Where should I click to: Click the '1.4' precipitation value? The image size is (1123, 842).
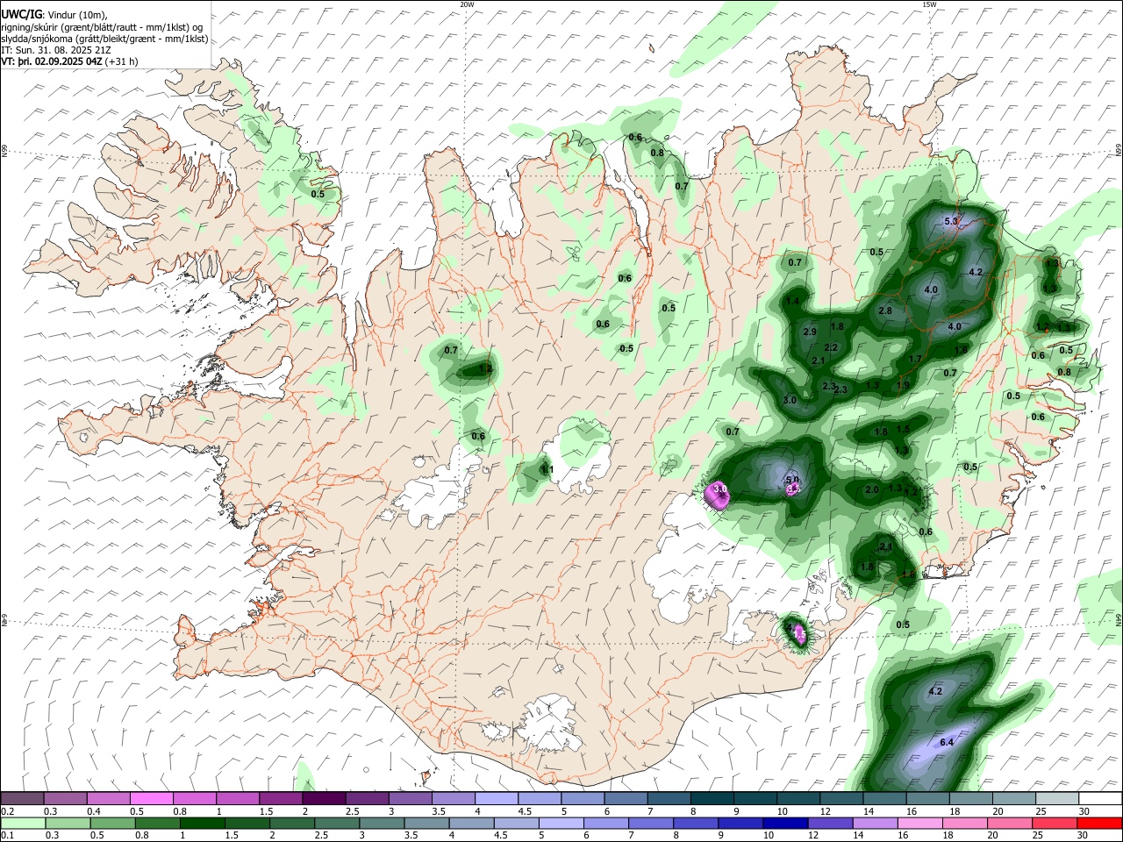tap(792, 302)
